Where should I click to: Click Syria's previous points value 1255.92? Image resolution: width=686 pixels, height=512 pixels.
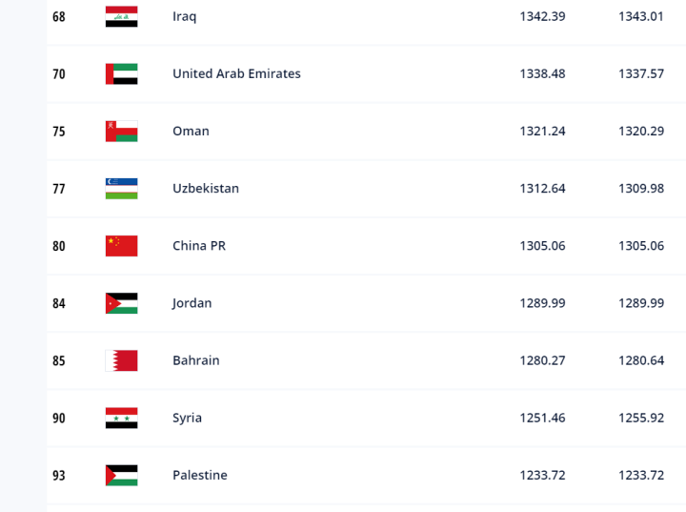pyautogui.click(x=641, y=418)
